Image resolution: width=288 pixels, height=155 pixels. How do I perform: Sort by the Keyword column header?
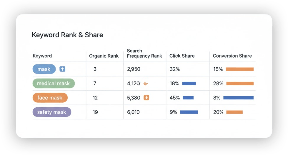(x=42, y=56)
